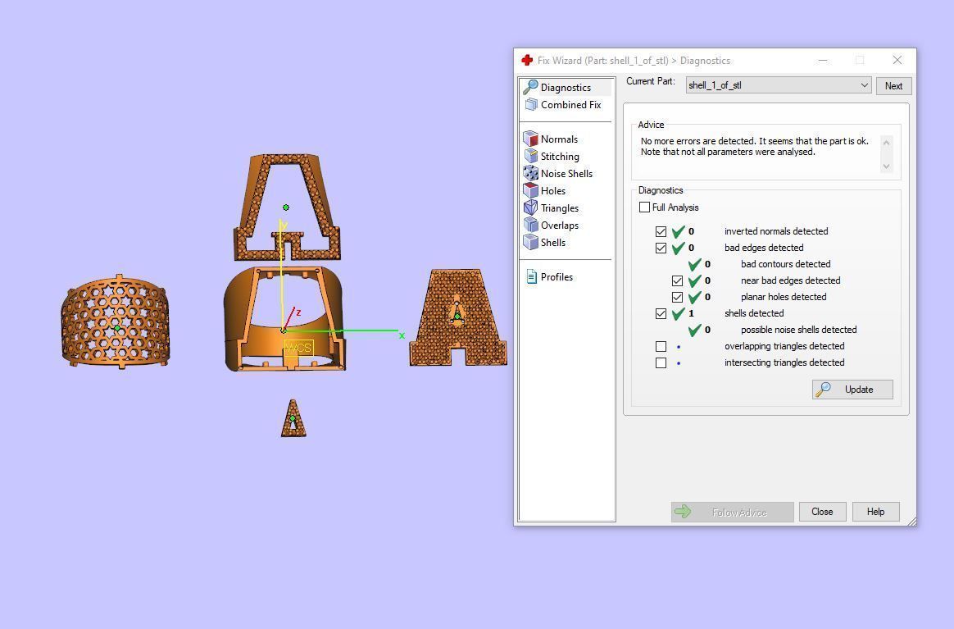Click the Triangles icon
This screenshot has height=629, width=954.
pyautogui.click(x=530, y=207)
